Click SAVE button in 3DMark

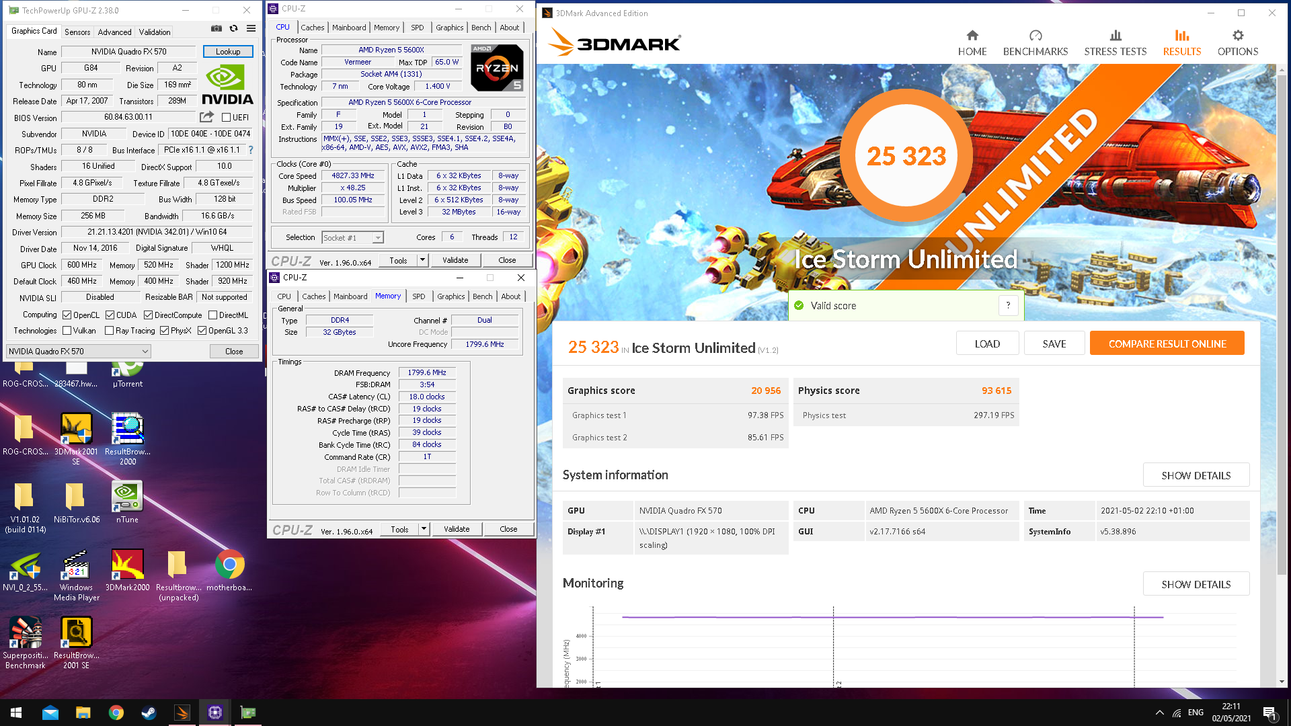pos(1054,344)
